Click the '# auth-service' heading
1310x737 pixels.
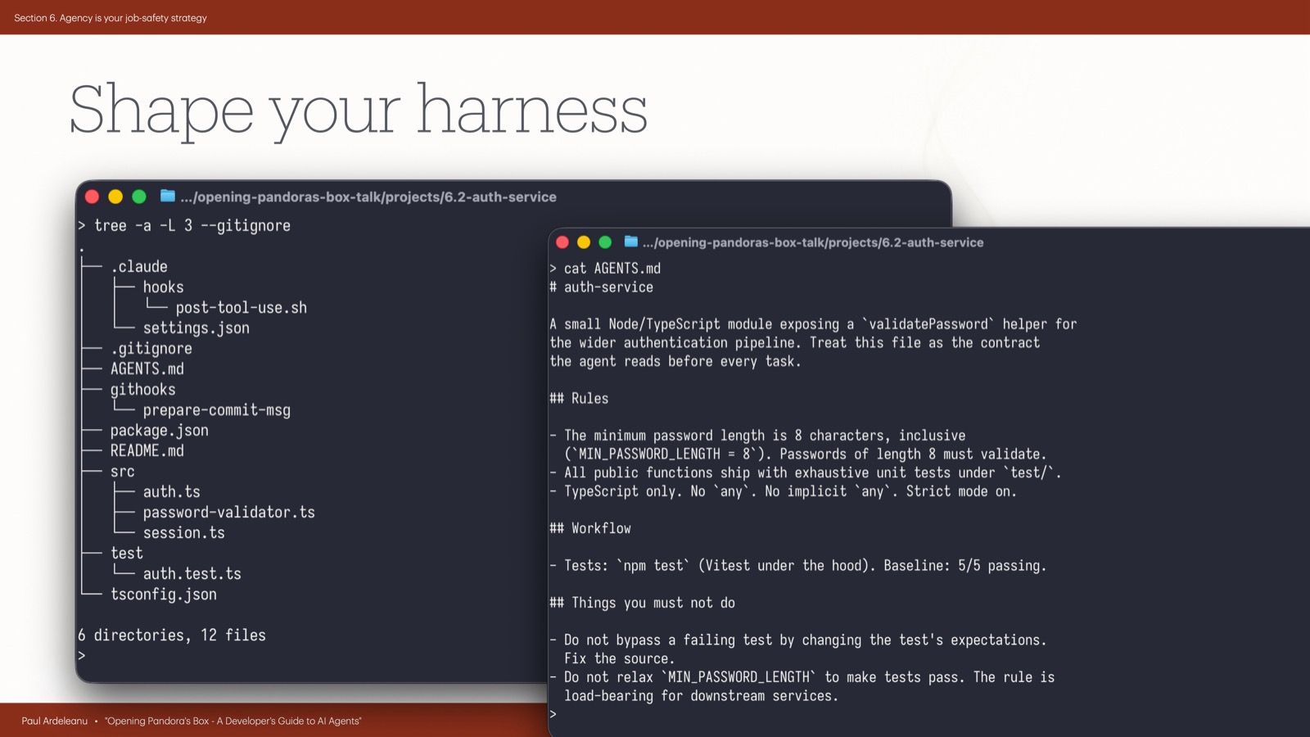click(x=602, y=287)
